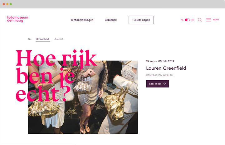Click the Generation Wealth exhibition photo
225x145 pixels.
(x=83, y=97)
